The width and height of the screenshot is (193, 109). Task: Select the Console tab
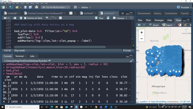(7, 56)
